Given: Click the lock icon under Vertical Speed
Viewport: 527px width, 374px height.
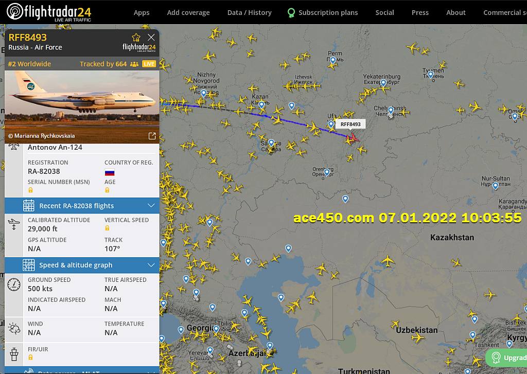Looking at the screenshot, I should tap(107, 228).
